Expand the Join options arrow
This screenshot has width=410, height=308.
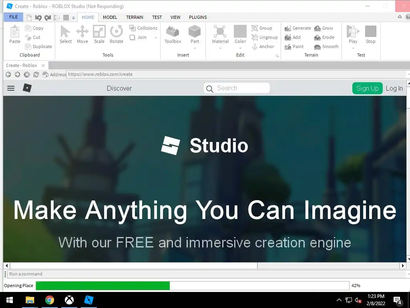click(x=156, y=37)
